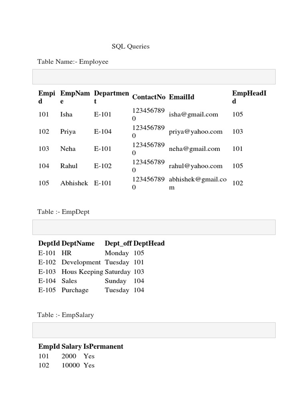
Task: Select the Dept_off column header
Action: [118, 243]
